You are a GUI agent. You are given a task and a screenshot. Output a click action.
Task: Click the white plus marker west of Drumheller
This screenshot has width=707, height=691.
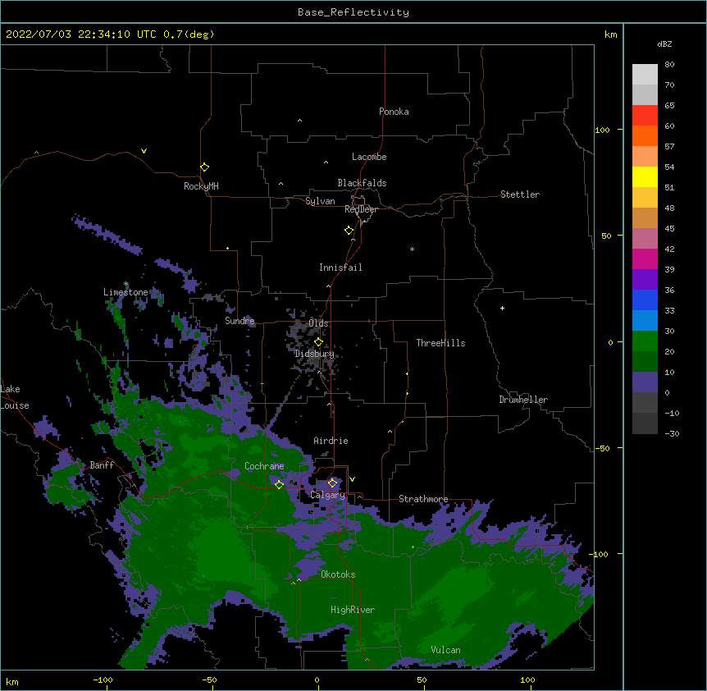[502, 308]
